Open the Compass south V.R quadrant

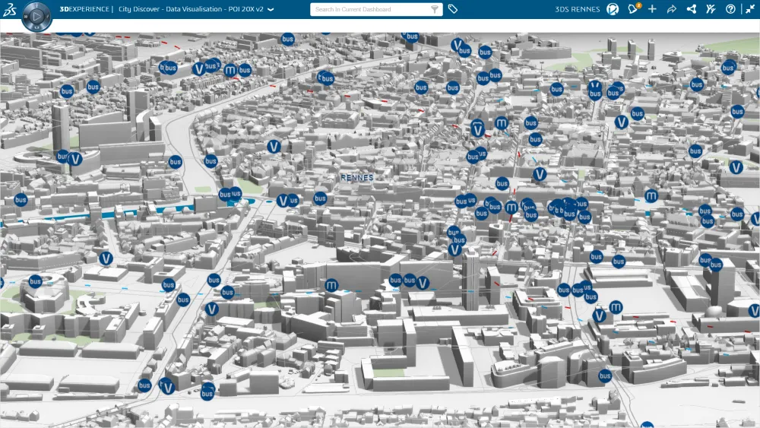(36, 27)
